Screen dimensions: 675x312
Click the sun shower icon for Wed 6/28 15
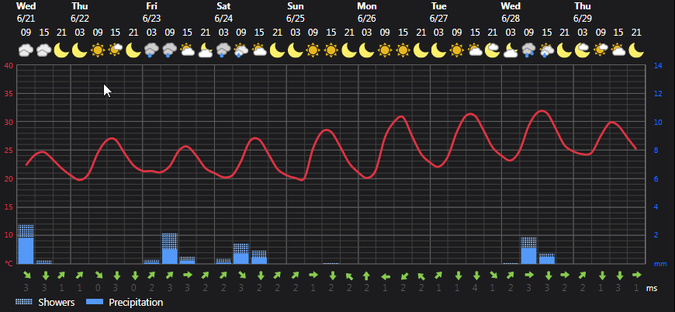tap(547, 50)
